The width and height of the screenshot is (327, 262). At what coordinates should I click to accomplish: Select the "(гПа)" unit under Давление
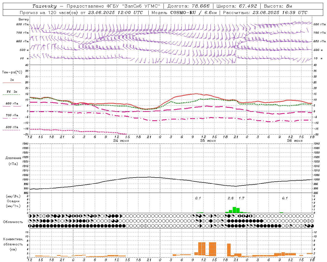coord(13,164)
